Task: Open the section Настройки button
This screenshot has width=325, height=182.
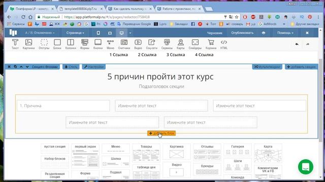Action: click(94, 67)
